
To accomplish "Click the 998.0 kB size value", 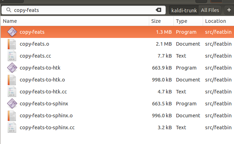I will pyautogui.click(x=162, y=80).
